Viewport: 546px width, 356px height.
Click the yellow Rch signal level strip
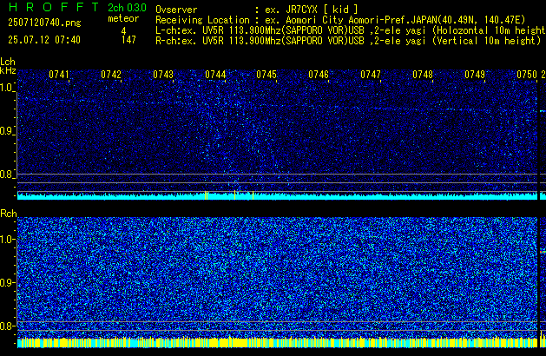(x=277, y=342)
